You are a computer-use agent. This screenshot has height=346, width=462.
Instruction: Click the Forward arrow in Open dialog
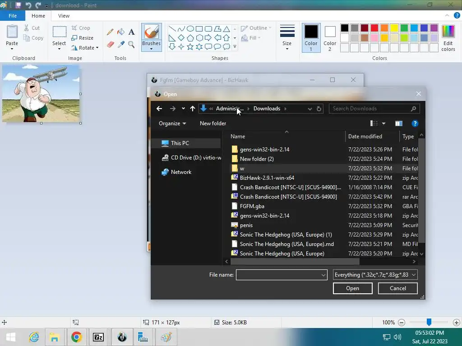pyautogui.click(x=173, y=109)
